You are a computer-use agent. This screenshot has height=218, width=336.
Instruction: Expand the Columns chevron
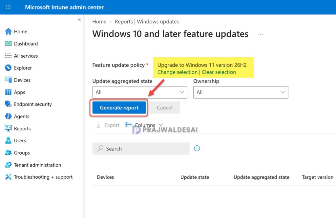(x=160, y=125)
